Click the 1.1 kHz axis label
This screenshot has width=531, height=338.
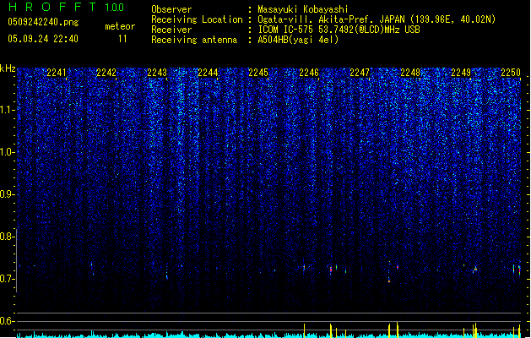point(8,110)
